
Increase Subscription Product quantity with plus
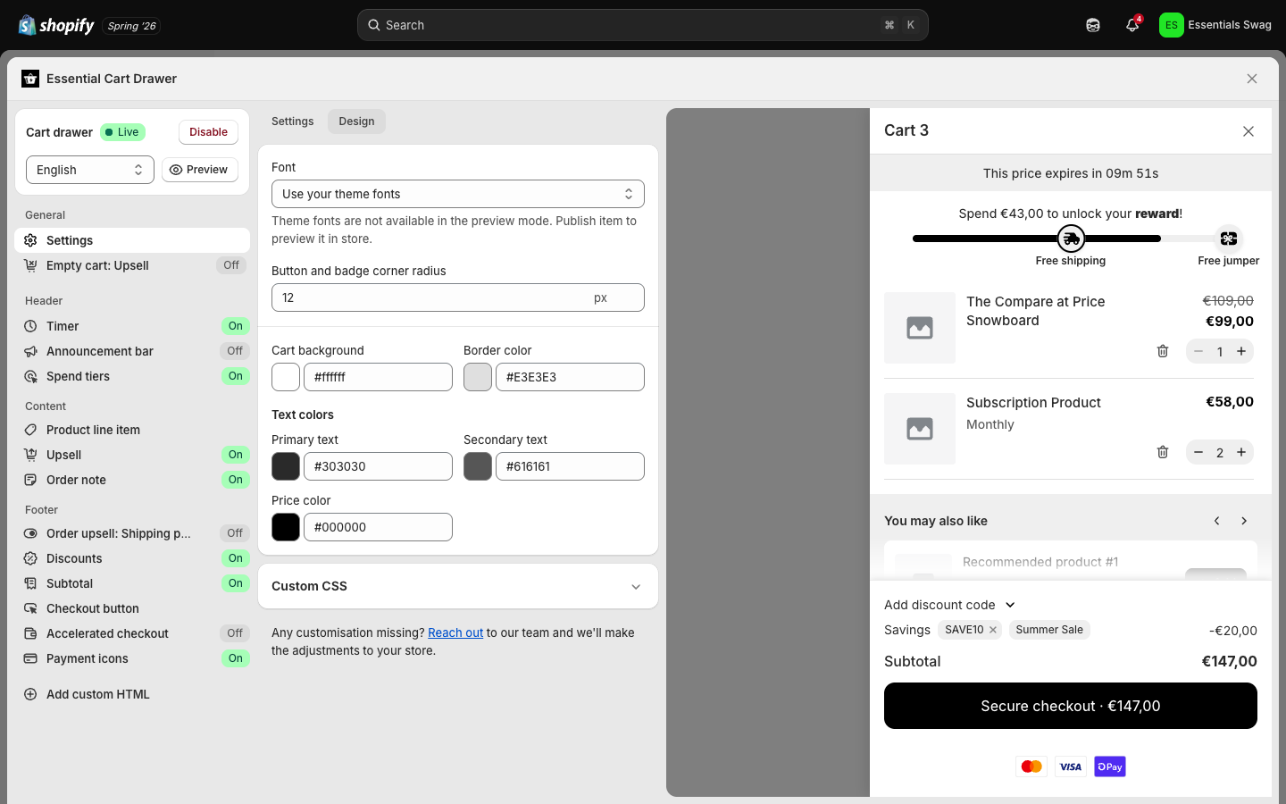click(x=1241, y=452)
